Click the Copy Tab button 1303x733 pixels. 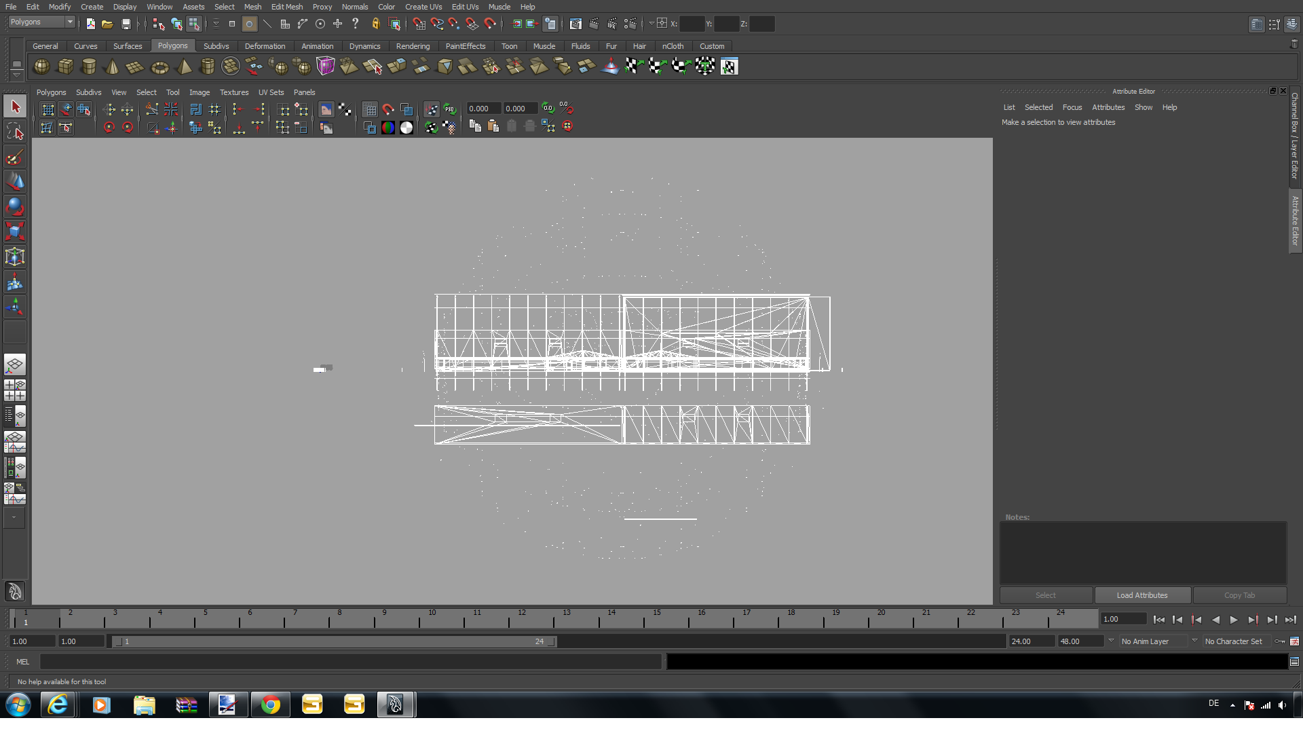coord(1239,595)
